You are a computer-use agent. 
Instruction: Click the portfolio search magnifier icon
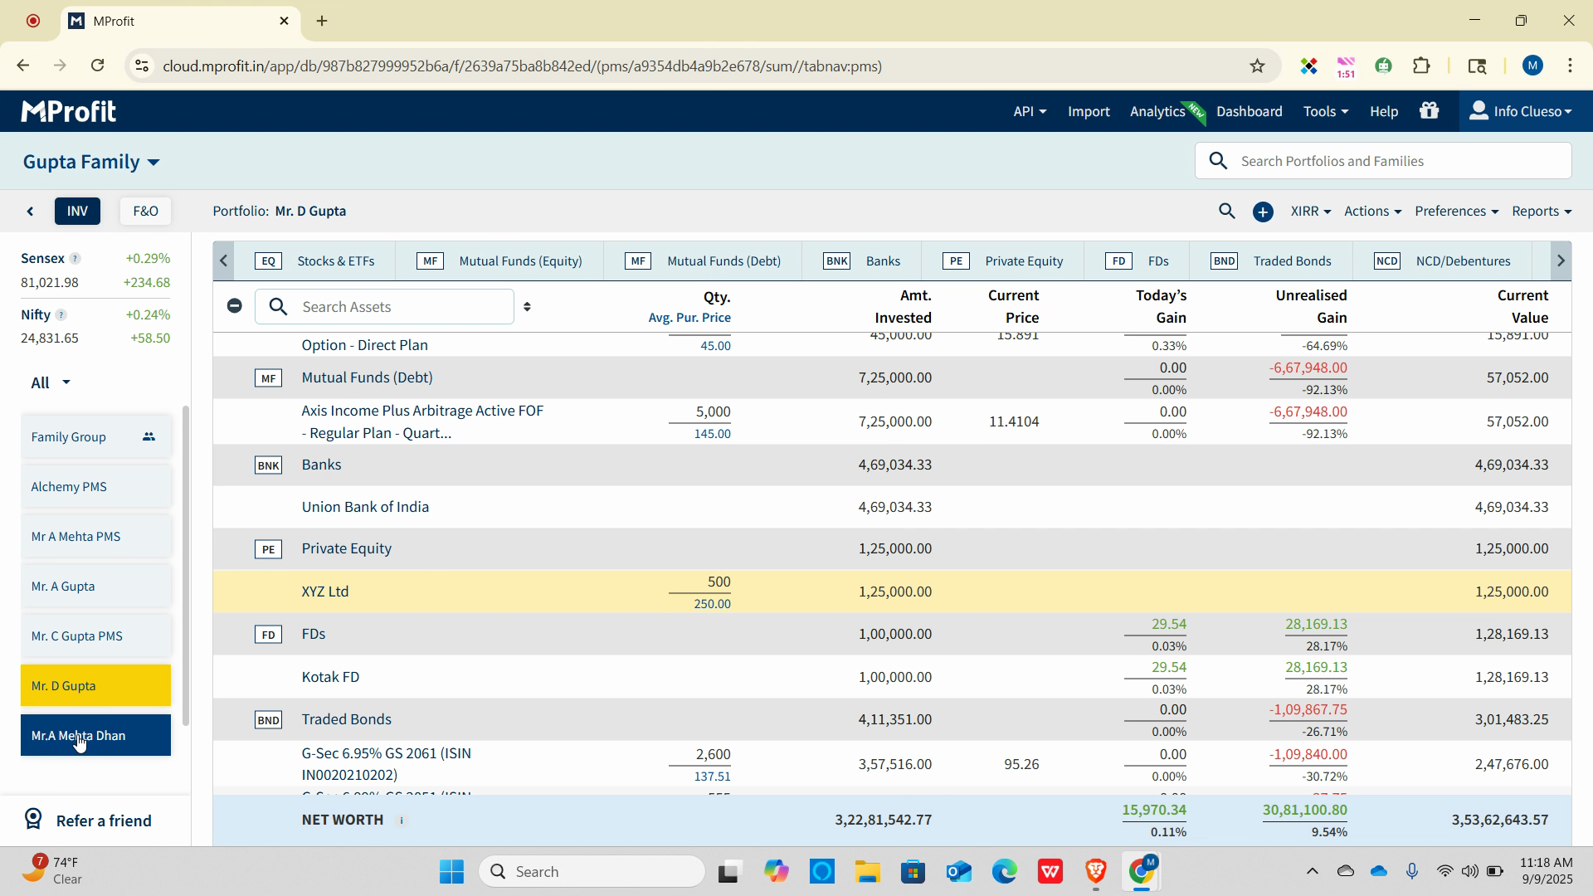point(1226,212)
